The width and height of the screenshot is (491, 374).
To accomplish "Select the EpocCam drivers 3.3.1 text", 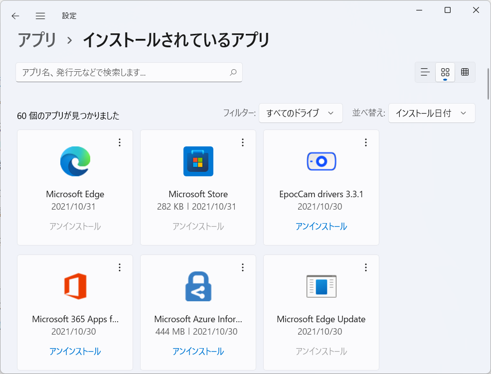I will [x=322, y=194].
